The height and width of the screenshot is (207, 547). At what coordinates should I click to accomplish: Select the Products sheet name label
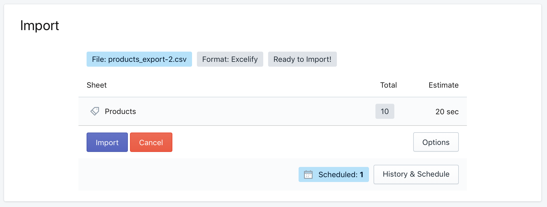[x=120, y=111]
